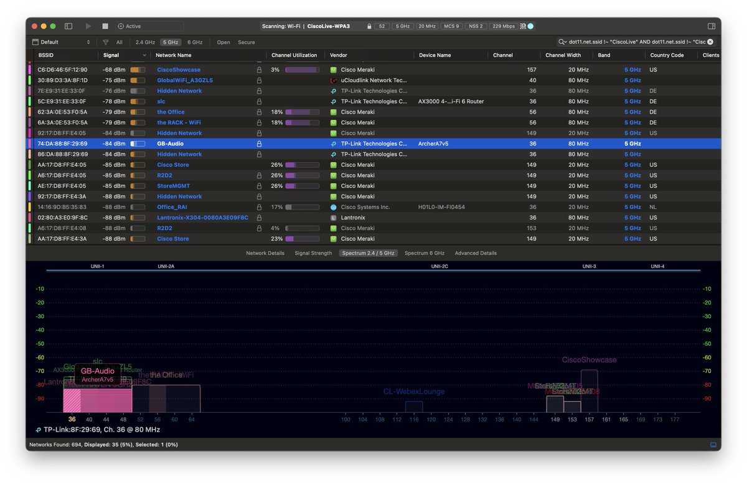
Task: Click the GB-Audio signal strength bar
Action: pos(138,144)
